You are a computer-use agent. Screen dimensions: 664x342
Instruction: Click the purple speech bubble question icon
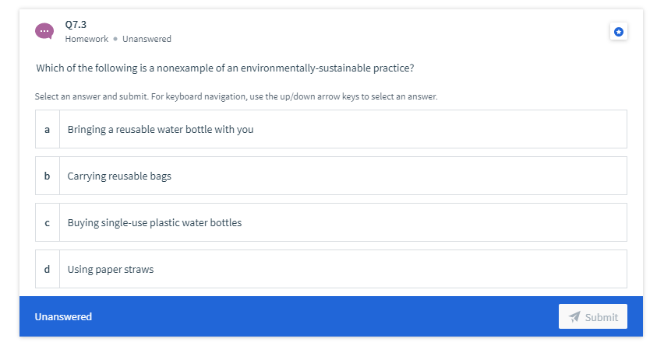[x=44, y=31]
